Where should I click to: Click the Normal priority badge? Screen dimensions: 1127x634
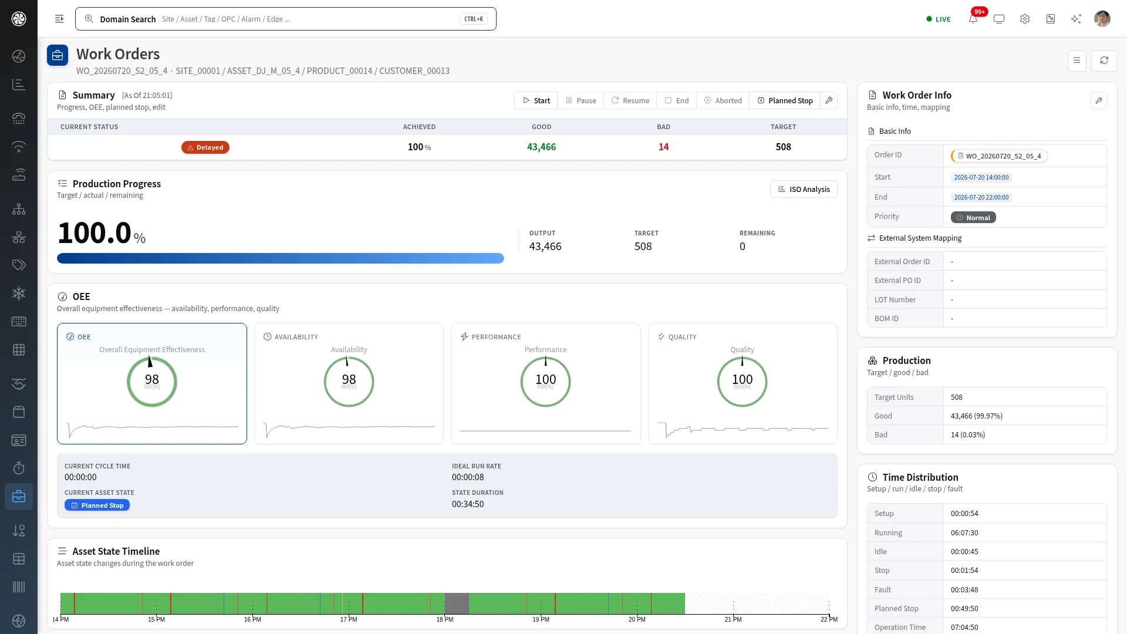[x=973, y=217]
